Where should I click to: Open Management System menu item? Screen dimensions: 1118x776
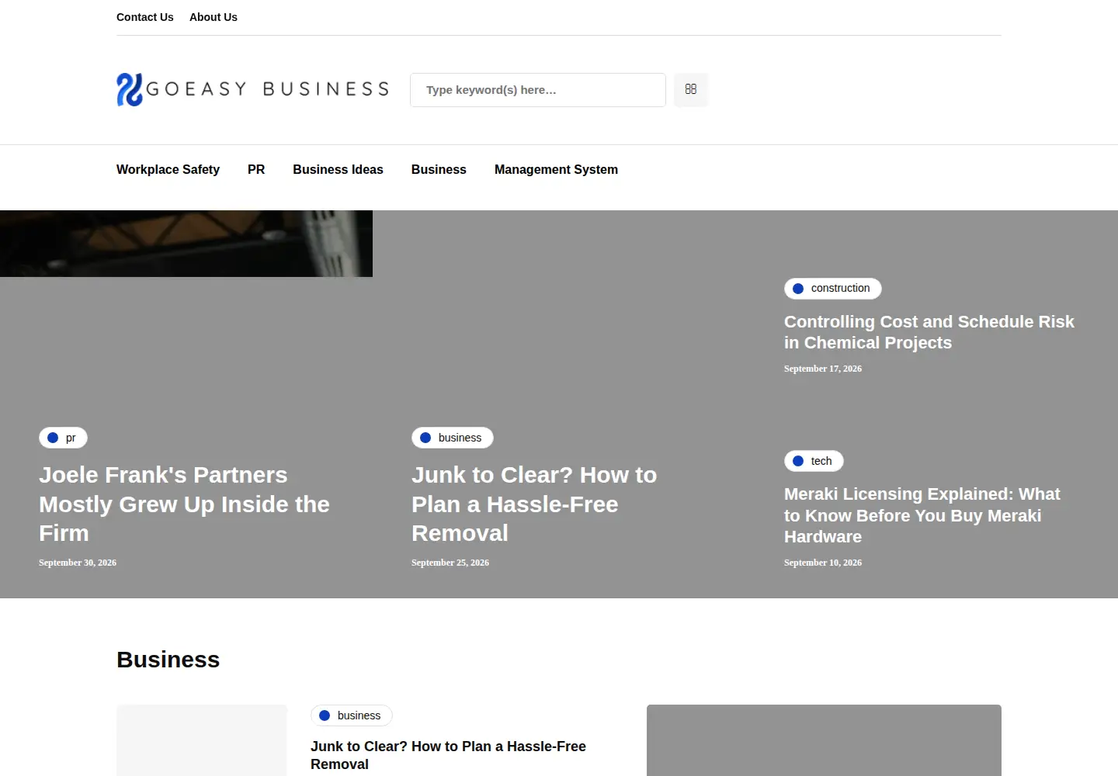tap(556, 169)
